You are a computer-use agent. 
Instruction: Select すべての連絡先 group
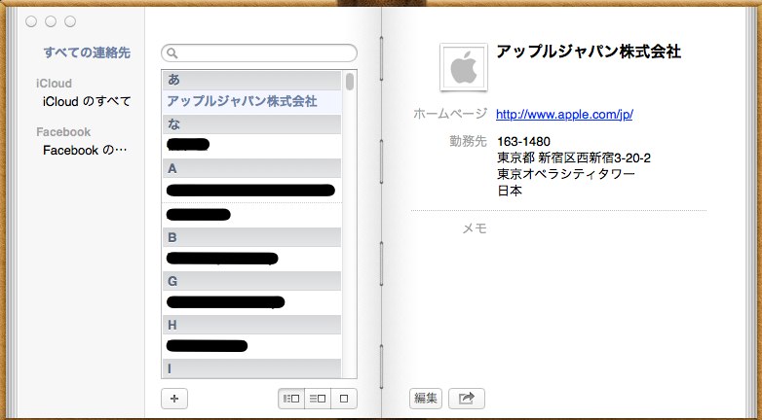(87, 52)
